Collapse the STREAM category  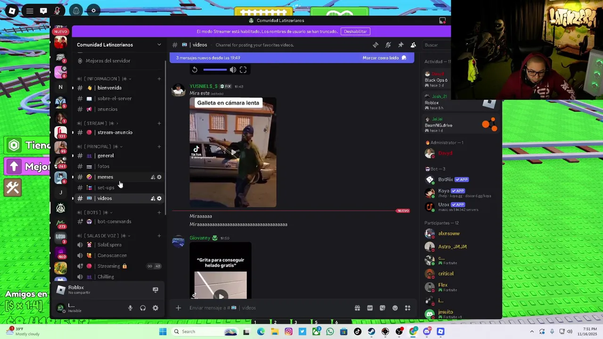click(98, 123)
